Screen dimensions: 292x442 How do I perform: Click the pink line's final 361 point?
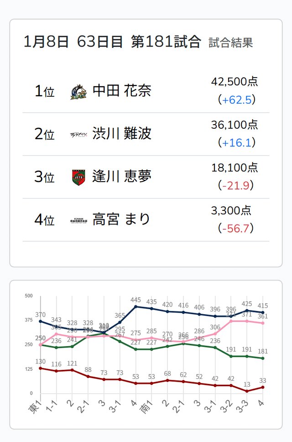coord(262,323)
